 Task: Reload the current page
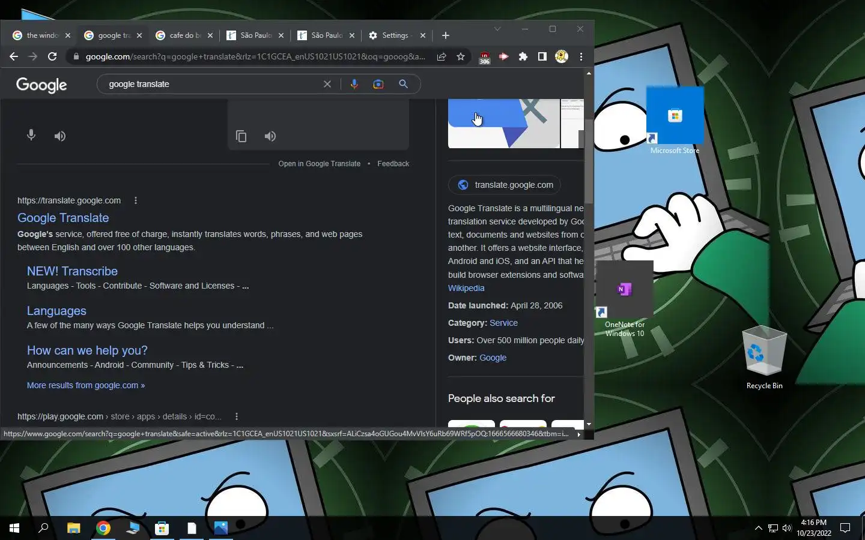pyautogui.click(x=52, y=56)
